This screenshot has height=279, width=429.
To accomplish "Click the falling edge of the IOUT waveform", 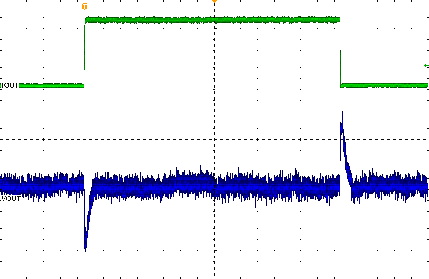I will [340, 51].
